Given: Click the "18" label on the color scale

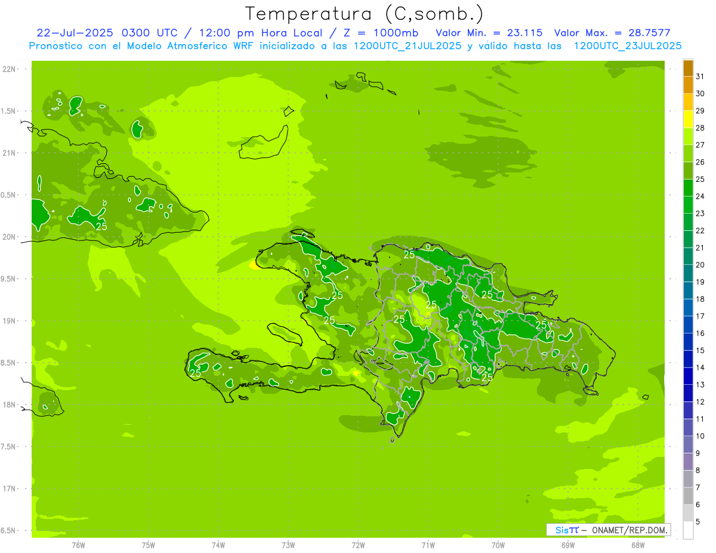Looking at the screenshot, I should [x=700, y=299].
